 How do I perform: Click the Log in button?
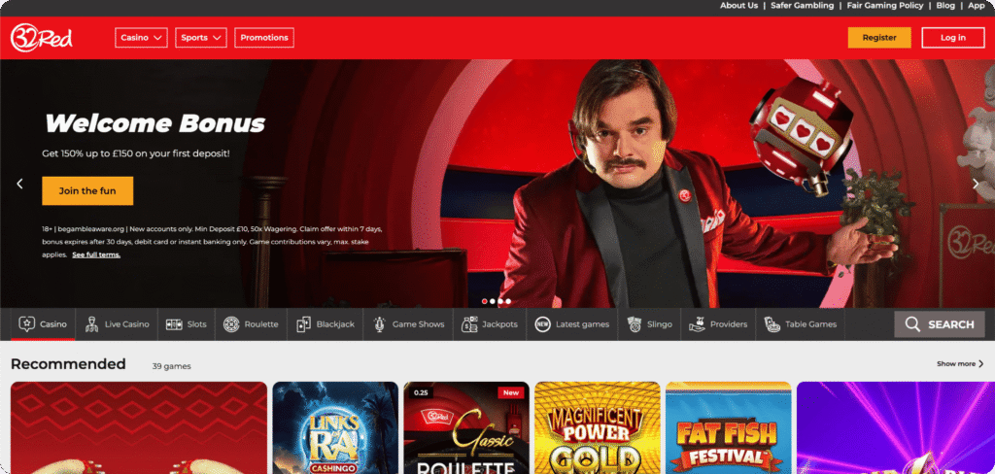(x=953, y=38)
